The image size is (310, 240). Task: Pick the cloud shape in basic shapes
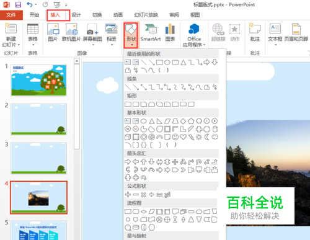click(215, 137)
